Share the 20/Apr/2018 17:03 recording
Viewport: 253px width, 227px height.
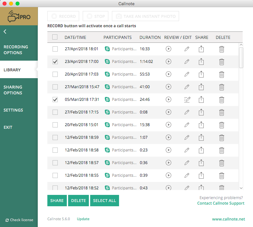point(201,74)
